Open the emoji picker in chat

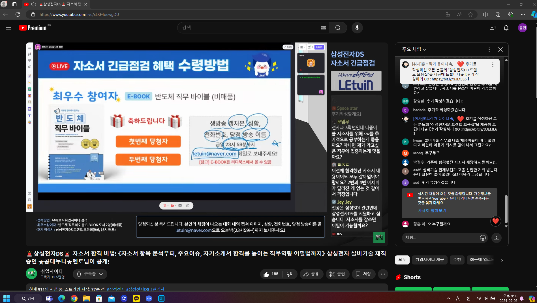(x=483, y=238)
